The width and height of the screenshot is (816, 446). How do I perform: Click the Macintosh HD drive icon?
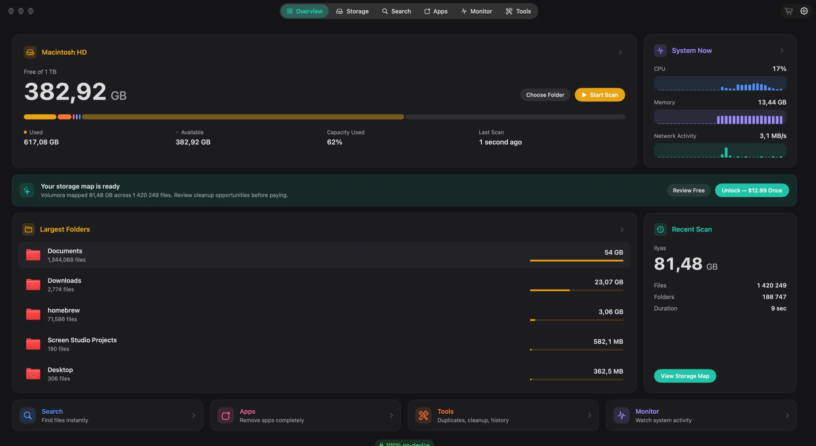(30, 52)
